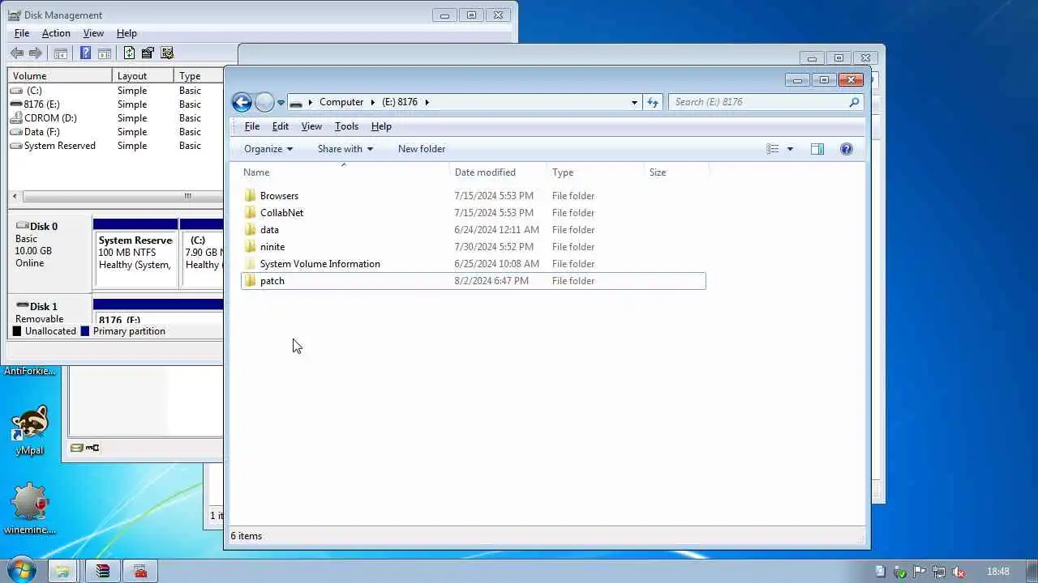The width and height of the screenshot is (1038, 583).
Task: Select the Browsers folder icon
Action: [x=250, y=196]
